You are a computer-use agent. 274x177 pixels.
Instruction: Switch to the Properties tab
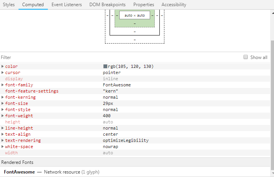[x=144, y=5]
